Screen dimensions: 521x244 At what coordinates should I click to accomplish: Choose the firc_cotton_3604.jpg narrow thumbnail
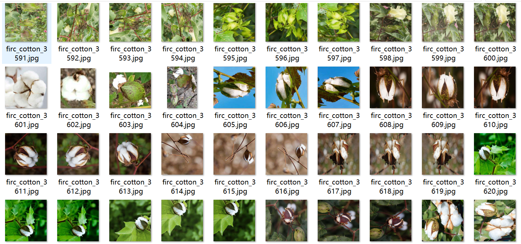pos(182,87)
